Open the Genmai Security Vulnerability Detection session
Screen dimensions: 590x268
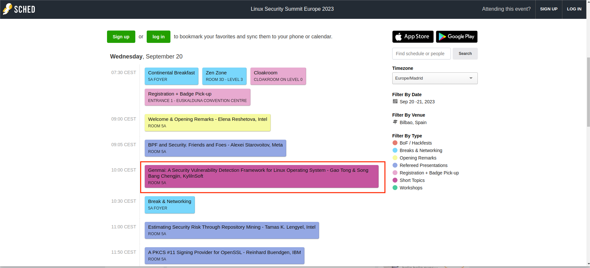(261, 176)
